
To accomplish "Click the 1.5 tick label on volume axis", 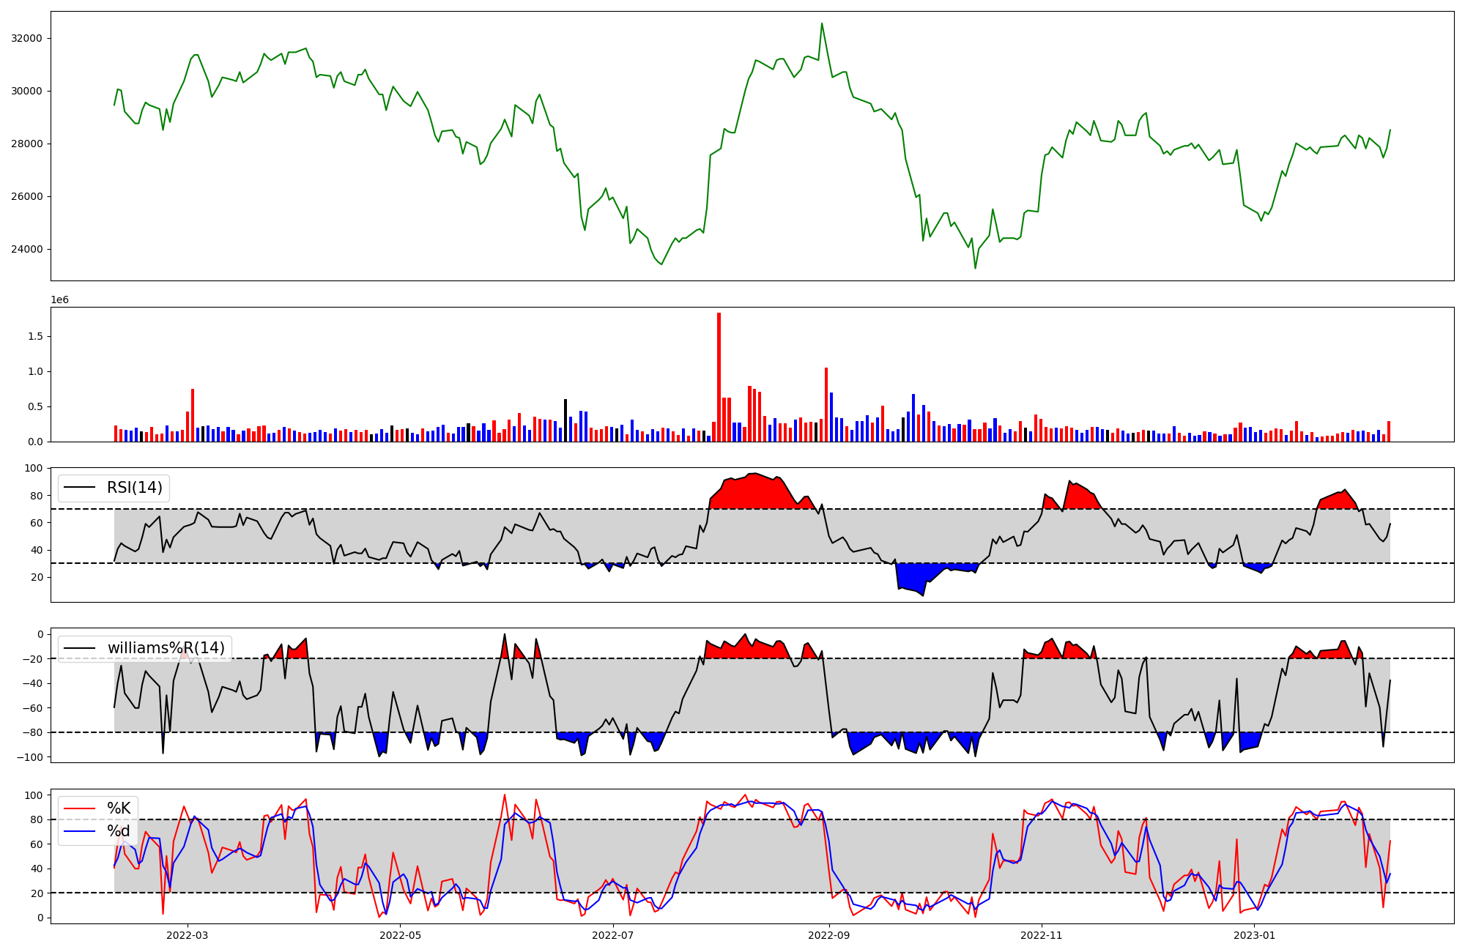I will pyautogui.click(x=35, y=336).
